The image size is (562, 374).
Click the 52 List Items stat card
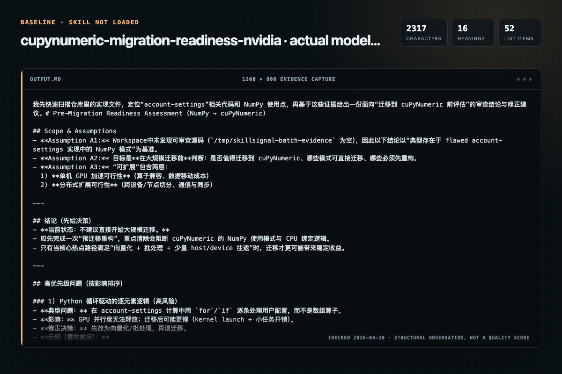click(x=519, y=33)
